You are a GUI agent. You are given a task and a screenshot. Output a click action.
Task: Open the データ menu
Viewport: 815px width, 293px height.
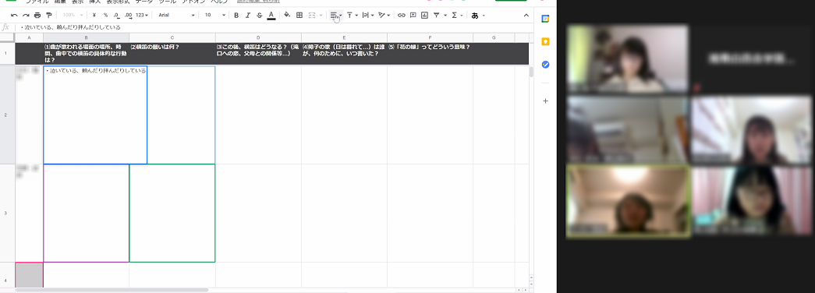point(144,2)
